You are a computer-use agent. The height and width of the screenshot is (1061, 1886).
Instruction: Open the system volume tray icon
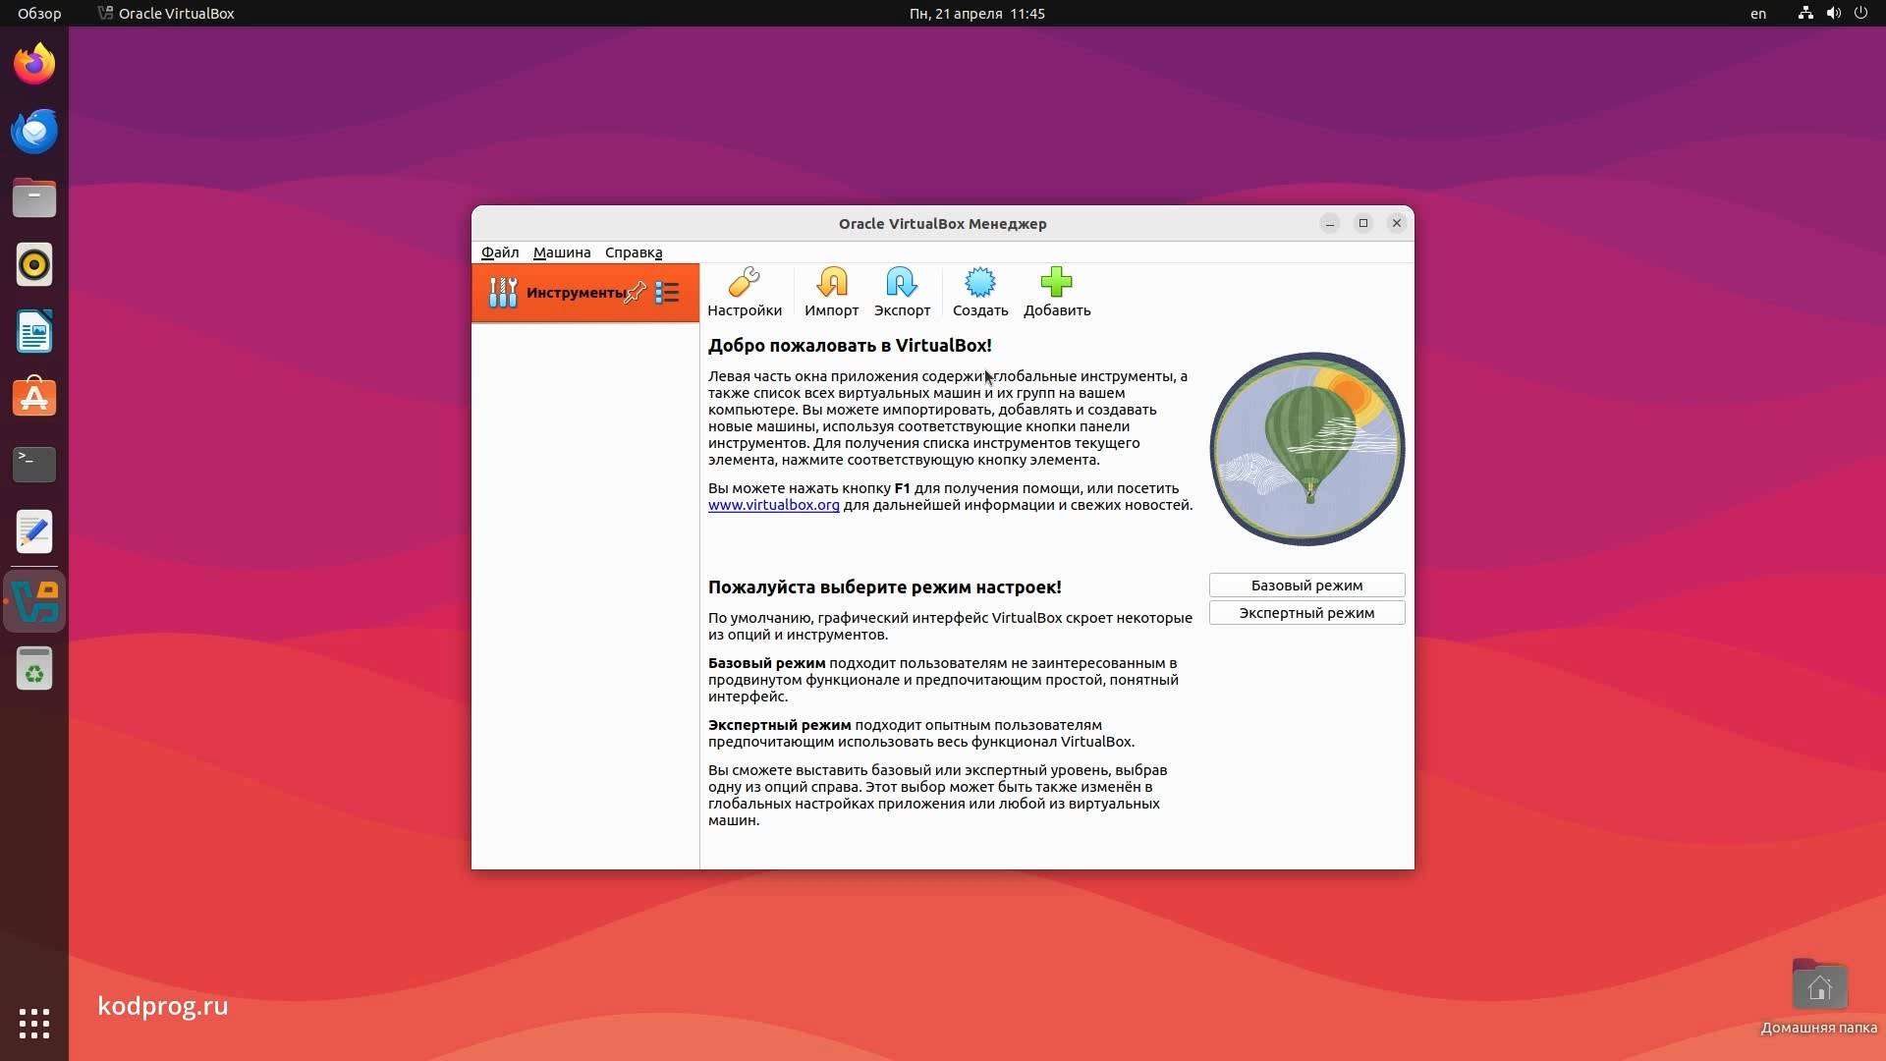pyautogui.click(x=1833, y=14)
